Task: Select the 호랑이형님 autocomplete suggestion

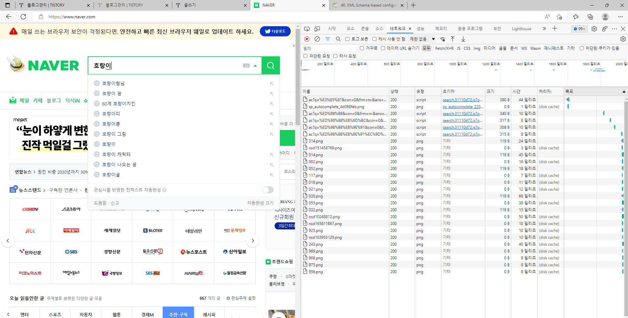Action: point(113,84)
